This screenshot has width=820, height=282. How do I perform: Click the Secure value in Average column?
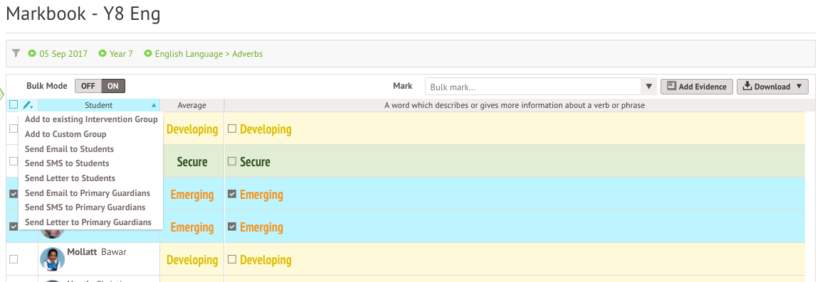pyautogui.click(x=192, y=162)
